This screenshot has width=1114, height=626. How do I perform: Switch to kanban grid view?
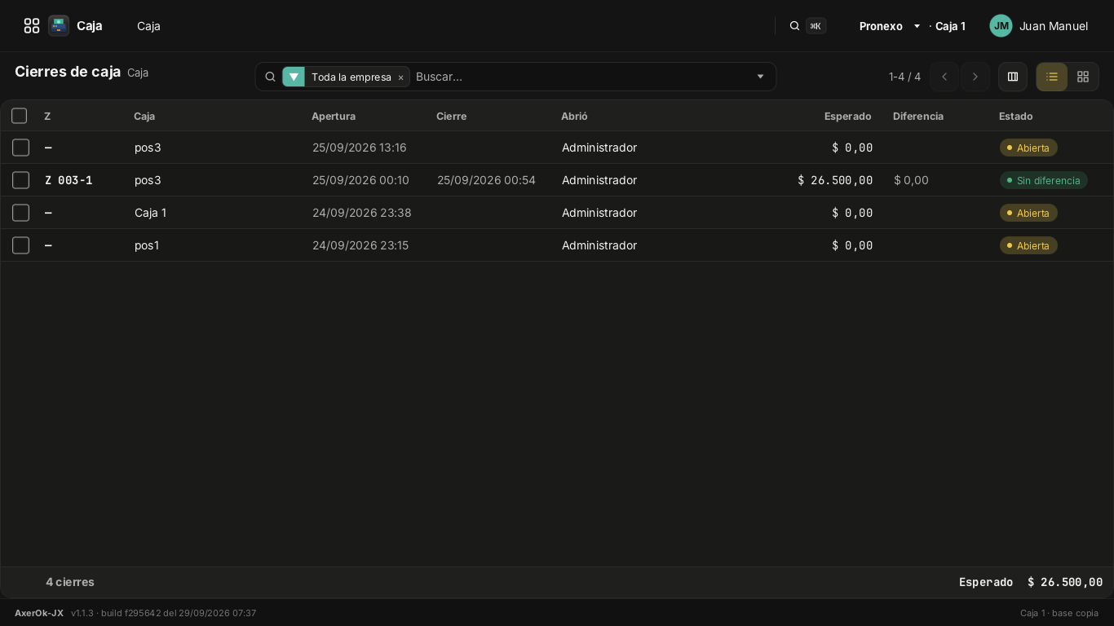click(1083, 77)
